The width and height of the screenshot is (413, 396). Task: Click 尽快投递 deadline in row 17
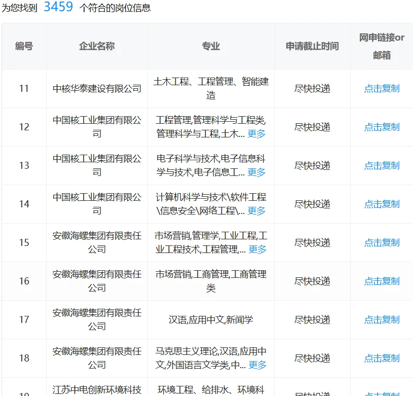[x=312, y=319]
